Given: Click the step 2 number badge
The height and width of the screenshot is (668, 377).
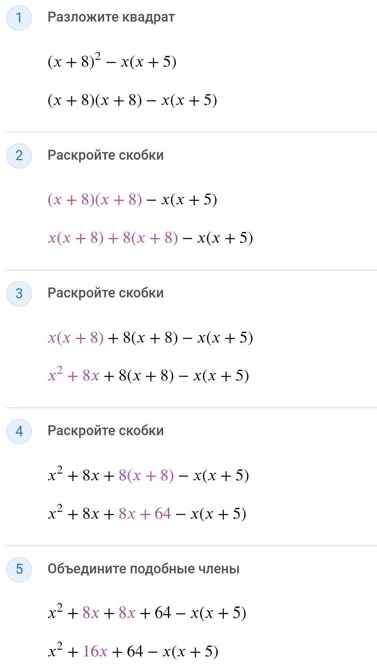Looking at the screenshot, I should tap(19, 155).
